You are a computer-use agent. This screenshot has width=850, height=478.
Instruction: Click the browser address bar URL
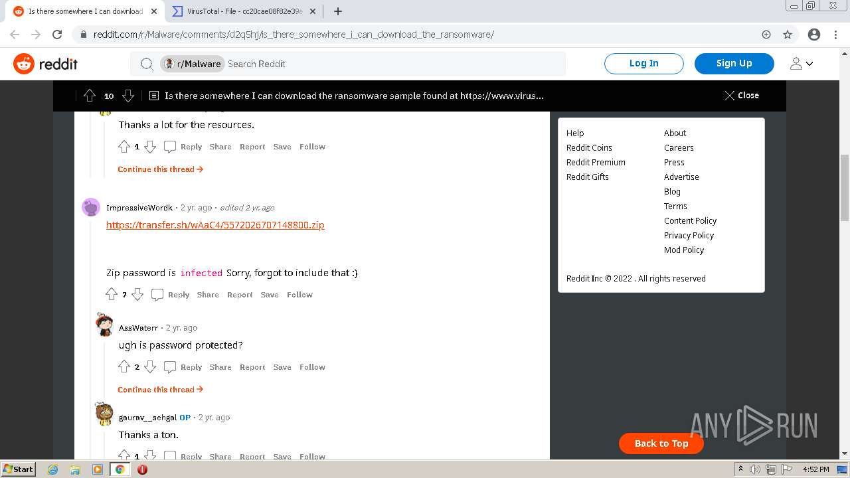(294, 35)
